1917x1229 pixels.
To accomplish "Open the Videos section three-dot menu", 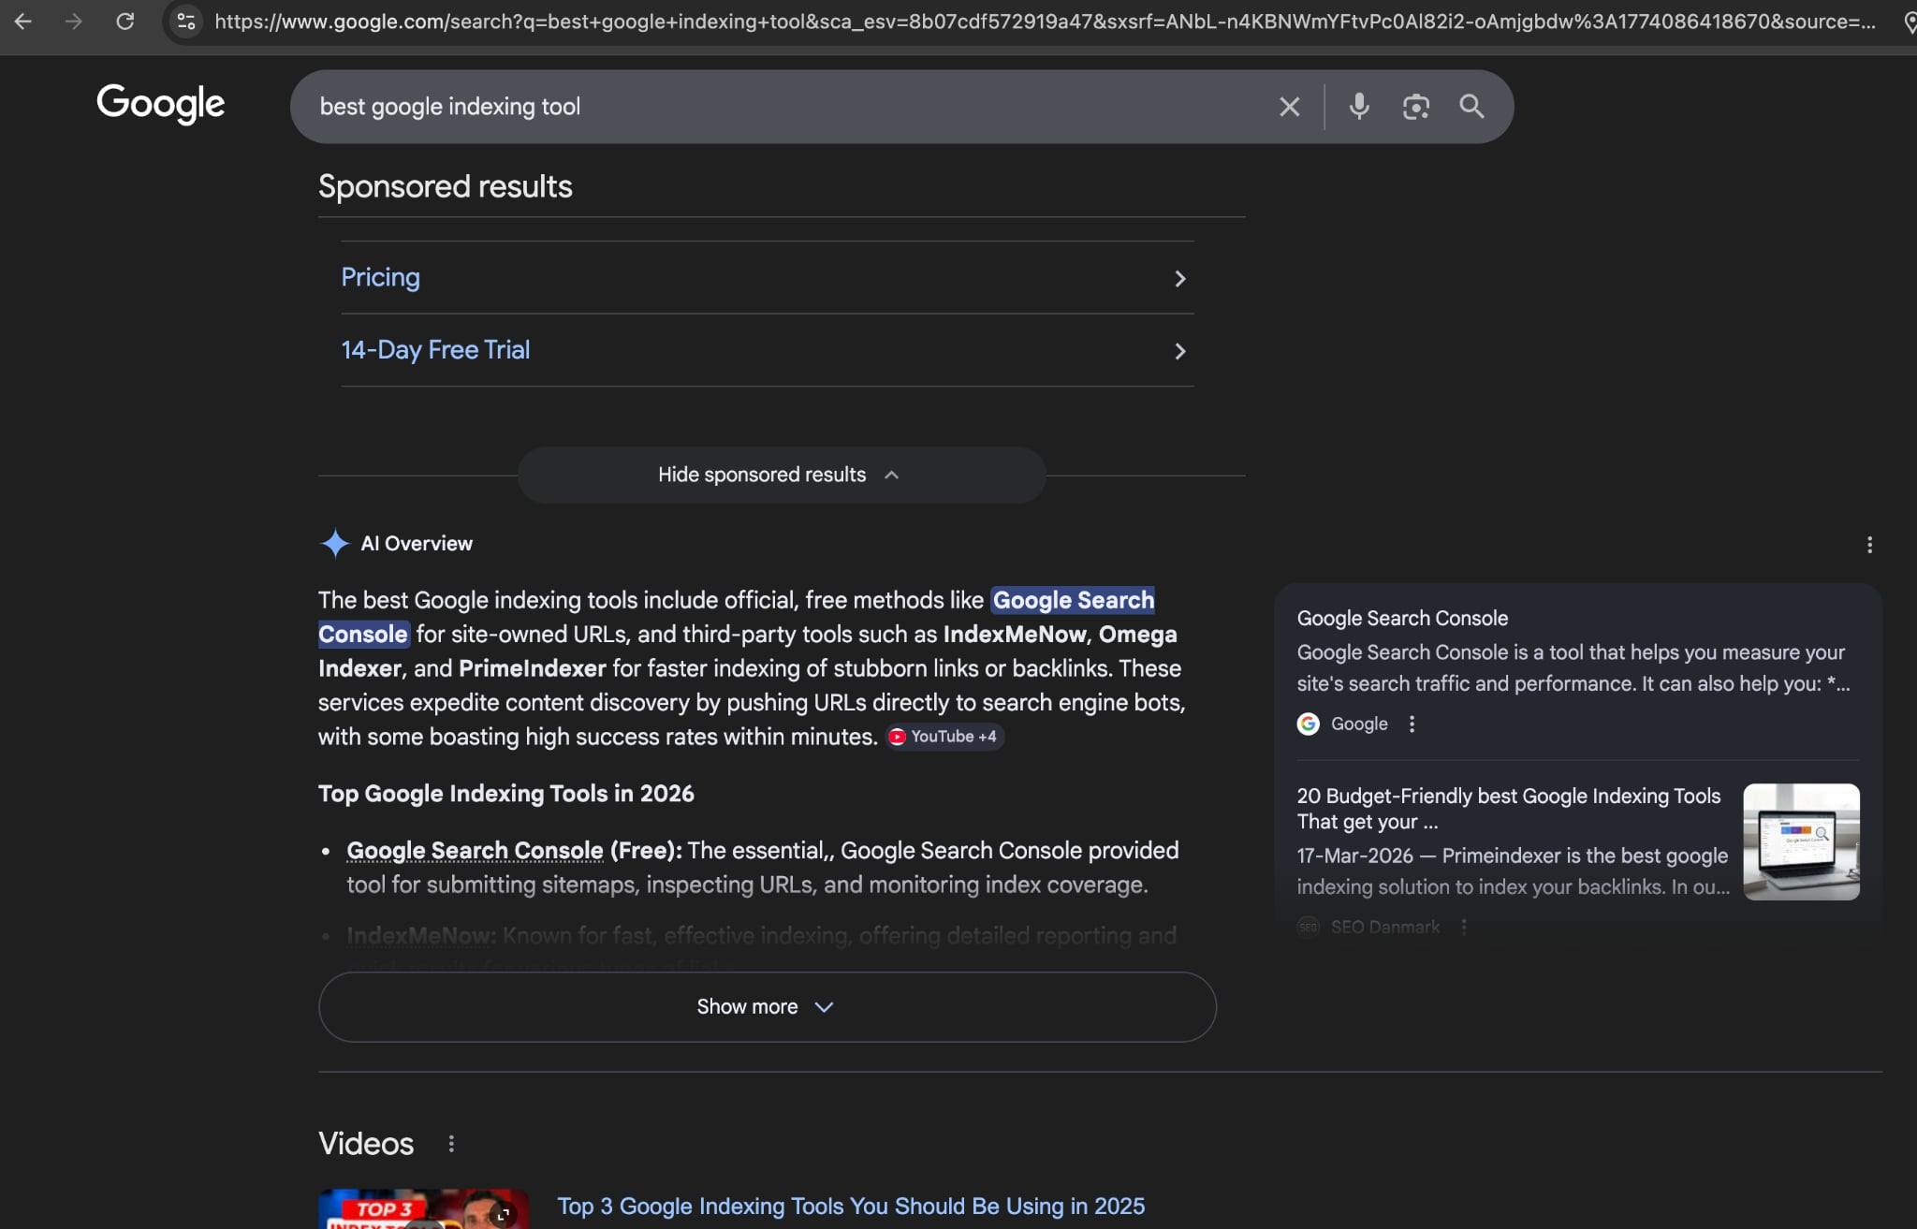I will [451, 1144].
